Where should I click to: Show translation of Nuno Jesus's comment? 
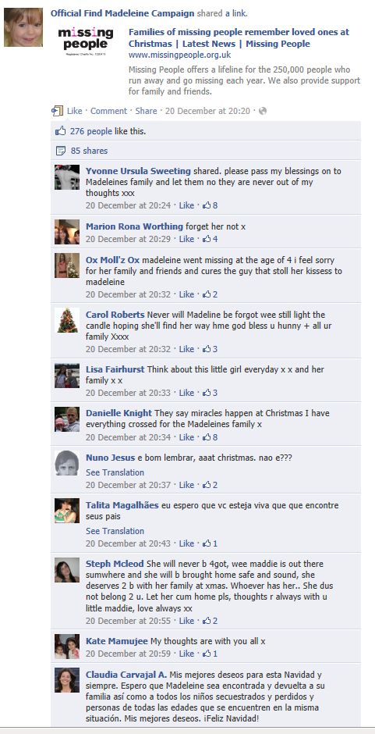(x=115, y=472)
